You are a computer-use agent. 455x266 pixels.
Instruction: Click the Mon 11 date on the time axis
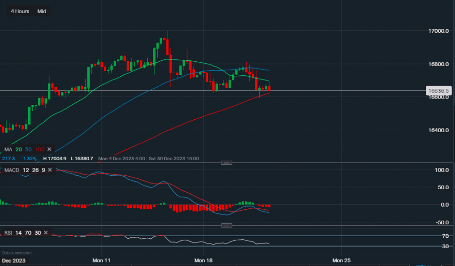[x=101, y=260]
